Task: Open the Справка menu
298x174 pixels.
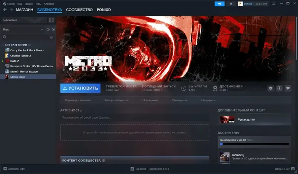Action: pyautogui.click(x=49, y=4)
